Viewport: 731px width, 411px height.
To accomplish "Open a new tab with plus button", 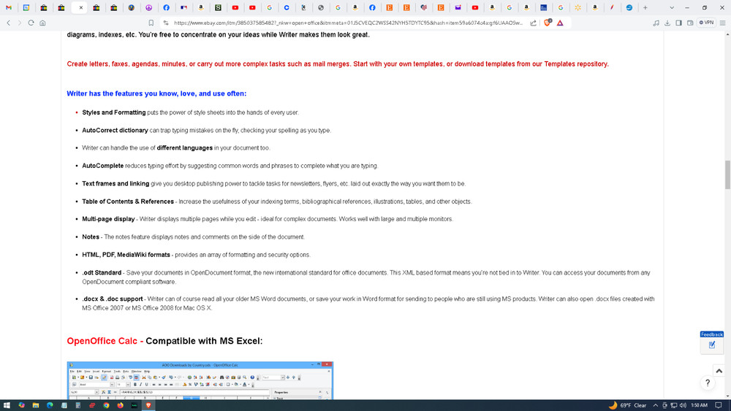I will click(x=645, y=7).
